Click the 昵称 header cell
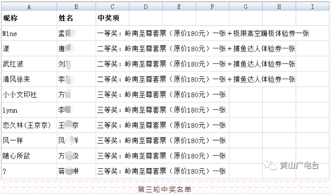Screen dimensions: 331x194 tap(29, 18)
